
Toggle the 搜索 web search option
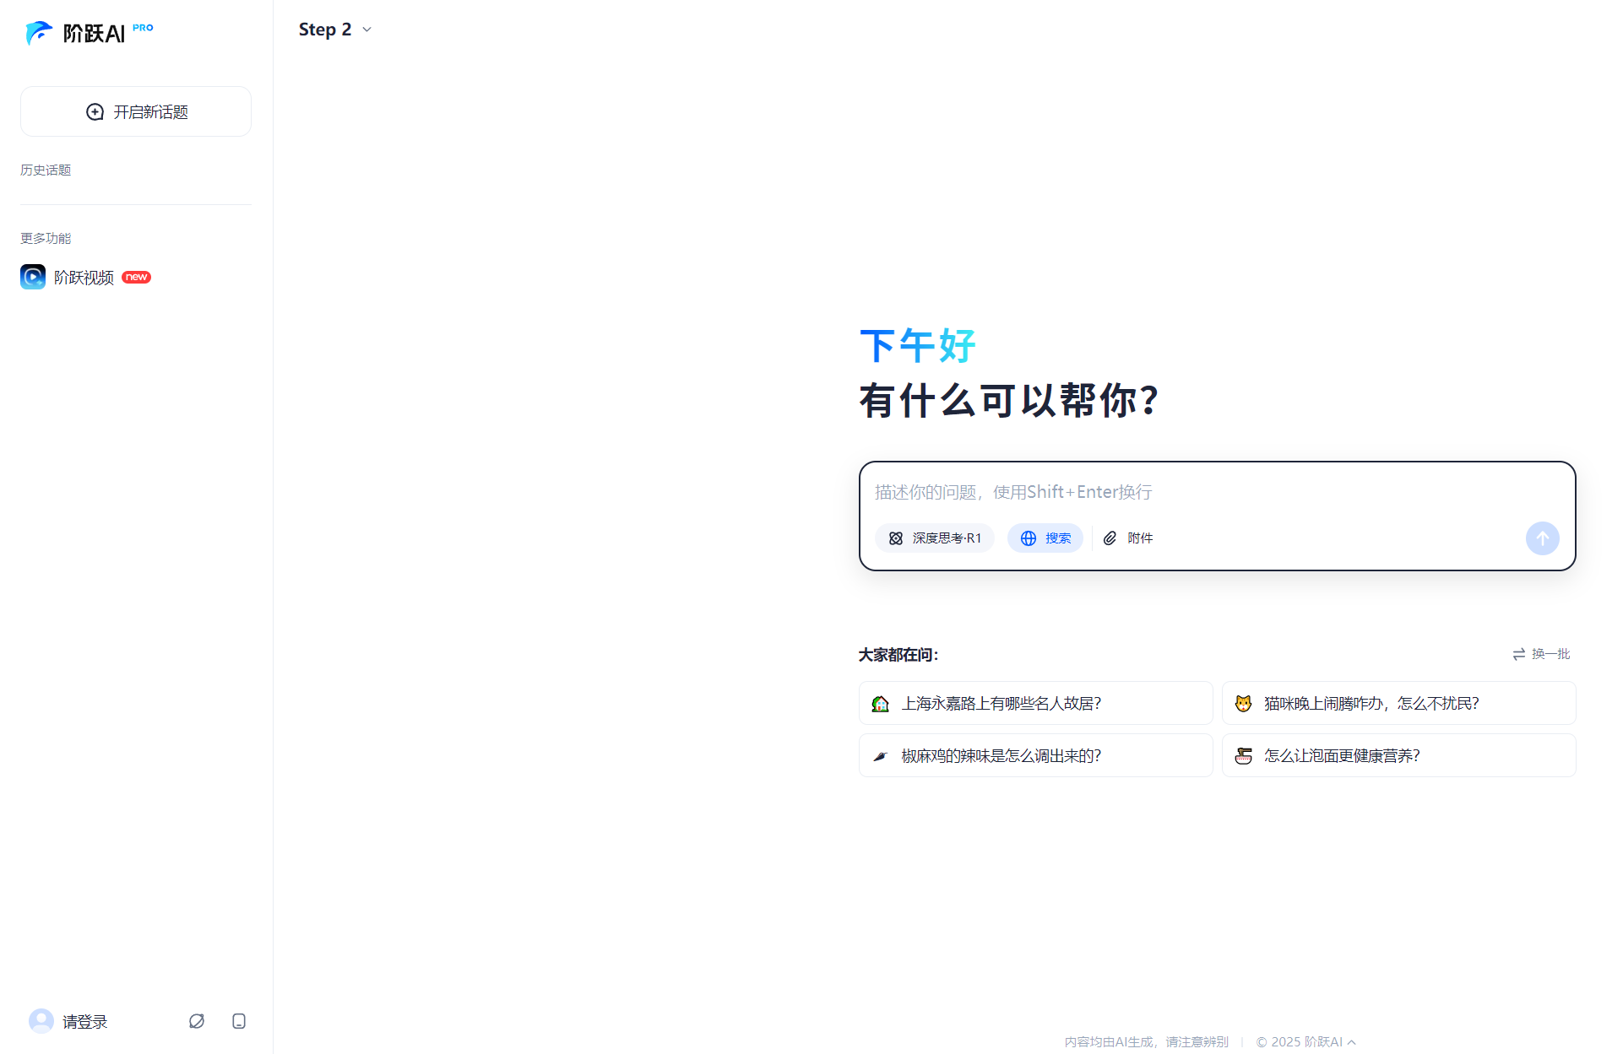1045,538
